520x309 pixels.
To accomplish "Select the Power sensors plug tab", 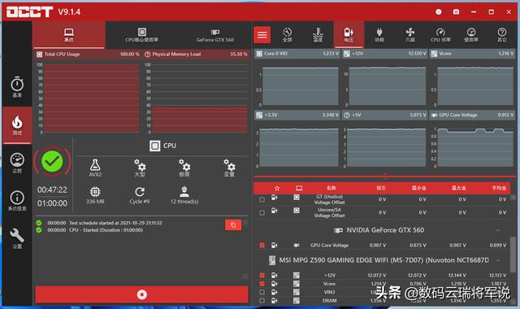I will (x=379, y=34).
